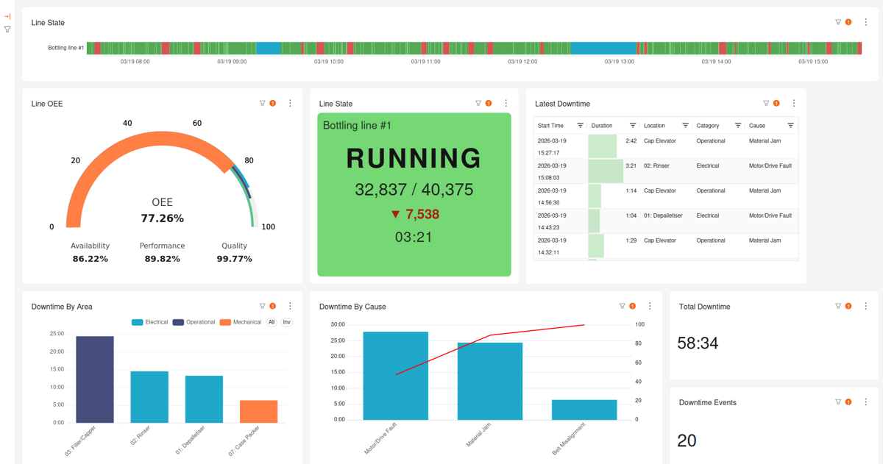
Task: Select the sidebar funnel filter icon
Action: pos(7,29)
